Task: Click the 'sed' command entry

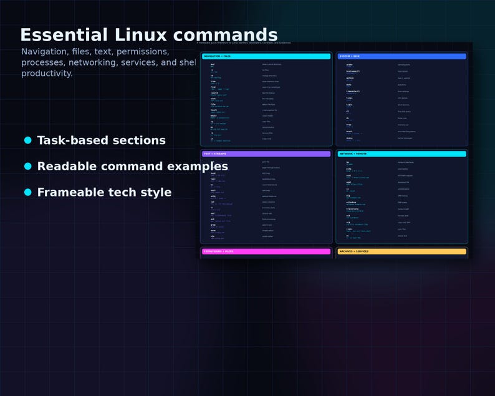Action: (213, 213)
